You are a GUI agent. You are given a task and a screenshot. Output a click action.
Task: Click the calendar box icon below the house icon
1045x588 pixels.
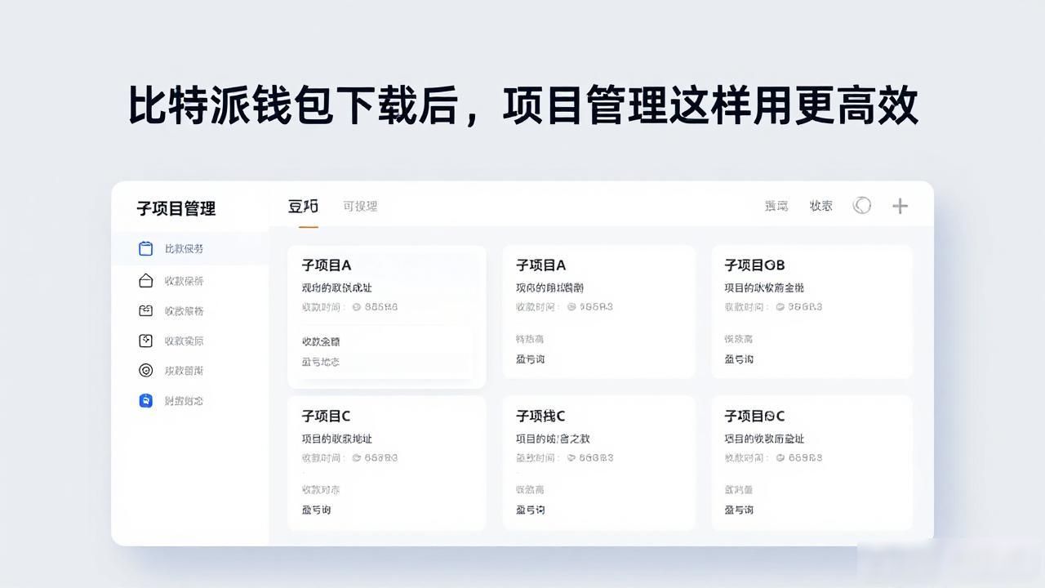[x=146, y=311]
